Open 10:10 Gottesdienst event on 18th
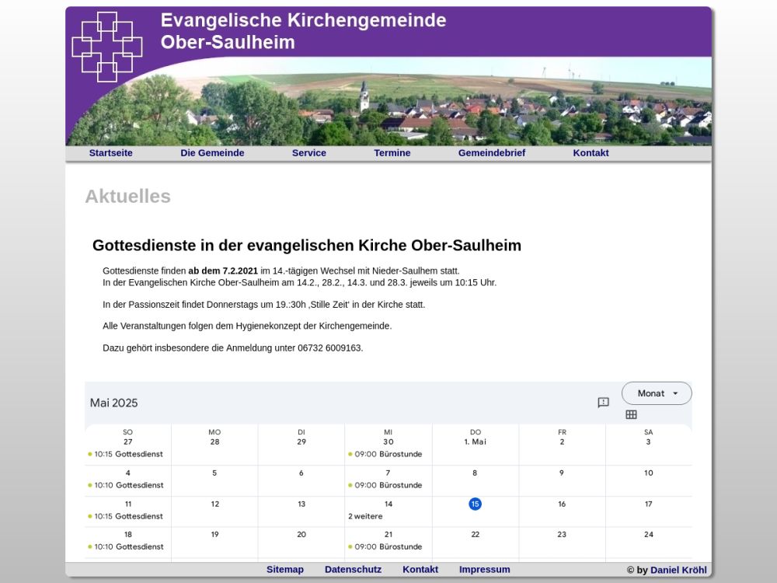 pos(128,546)
